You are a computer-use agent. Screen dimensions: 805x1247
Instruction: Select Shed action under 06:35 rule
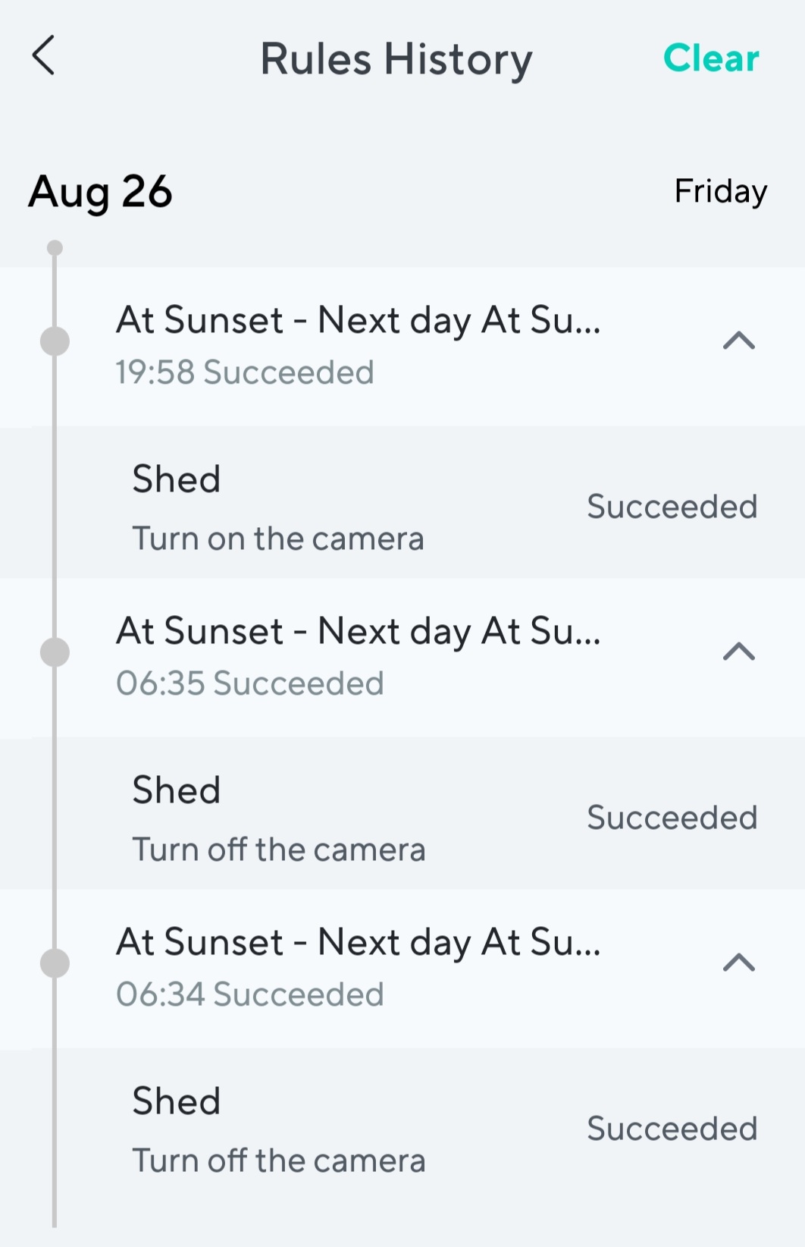pyautogui.click(x=277, y=819)
